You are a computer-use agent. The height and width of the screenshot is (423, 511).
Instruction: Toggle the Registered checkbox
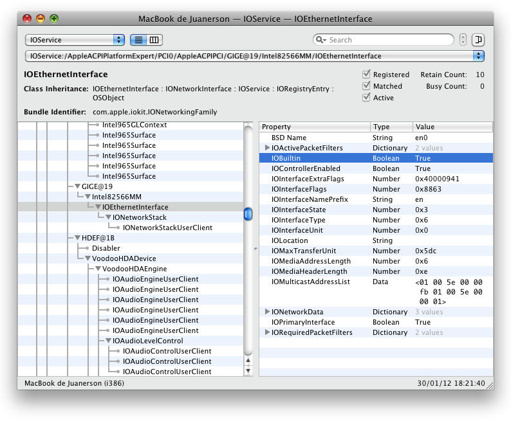point(366,74)
